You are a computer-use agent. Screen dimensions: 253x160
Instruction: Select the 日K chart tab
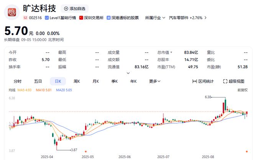(58, 81)
